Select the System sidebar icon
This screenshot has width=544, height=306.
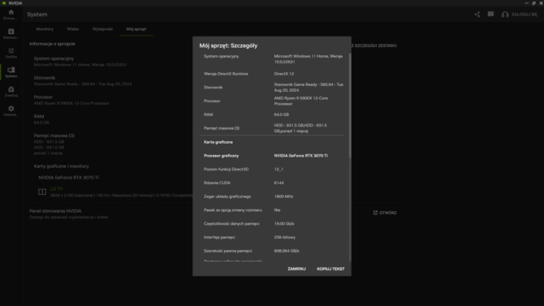(11, 72)
